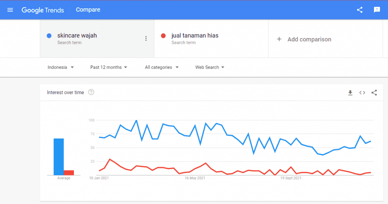Download the Interest over time CSV
388x204 pixels.
click(350, 93)
